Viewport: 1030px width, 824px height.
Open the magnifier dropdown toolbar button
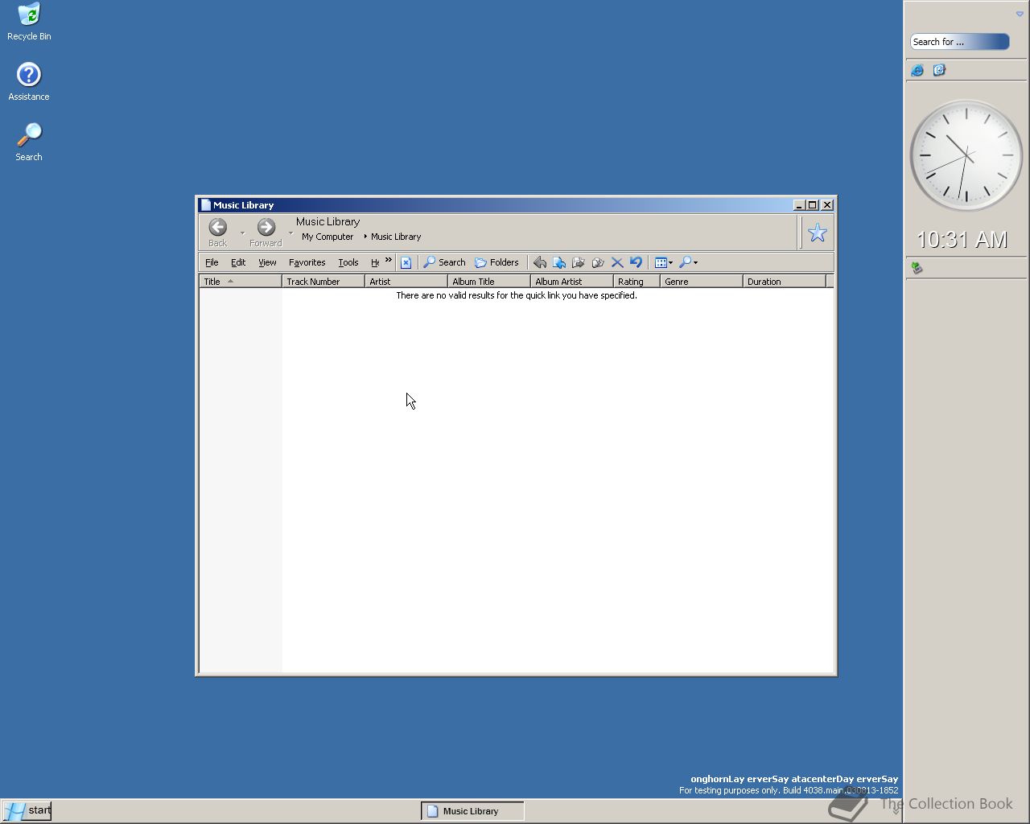coord(688,262)
